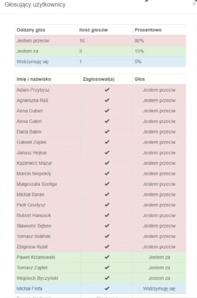Click the Wstrzymuję się vote of Michał Finfa

click(x=159, y=289)
